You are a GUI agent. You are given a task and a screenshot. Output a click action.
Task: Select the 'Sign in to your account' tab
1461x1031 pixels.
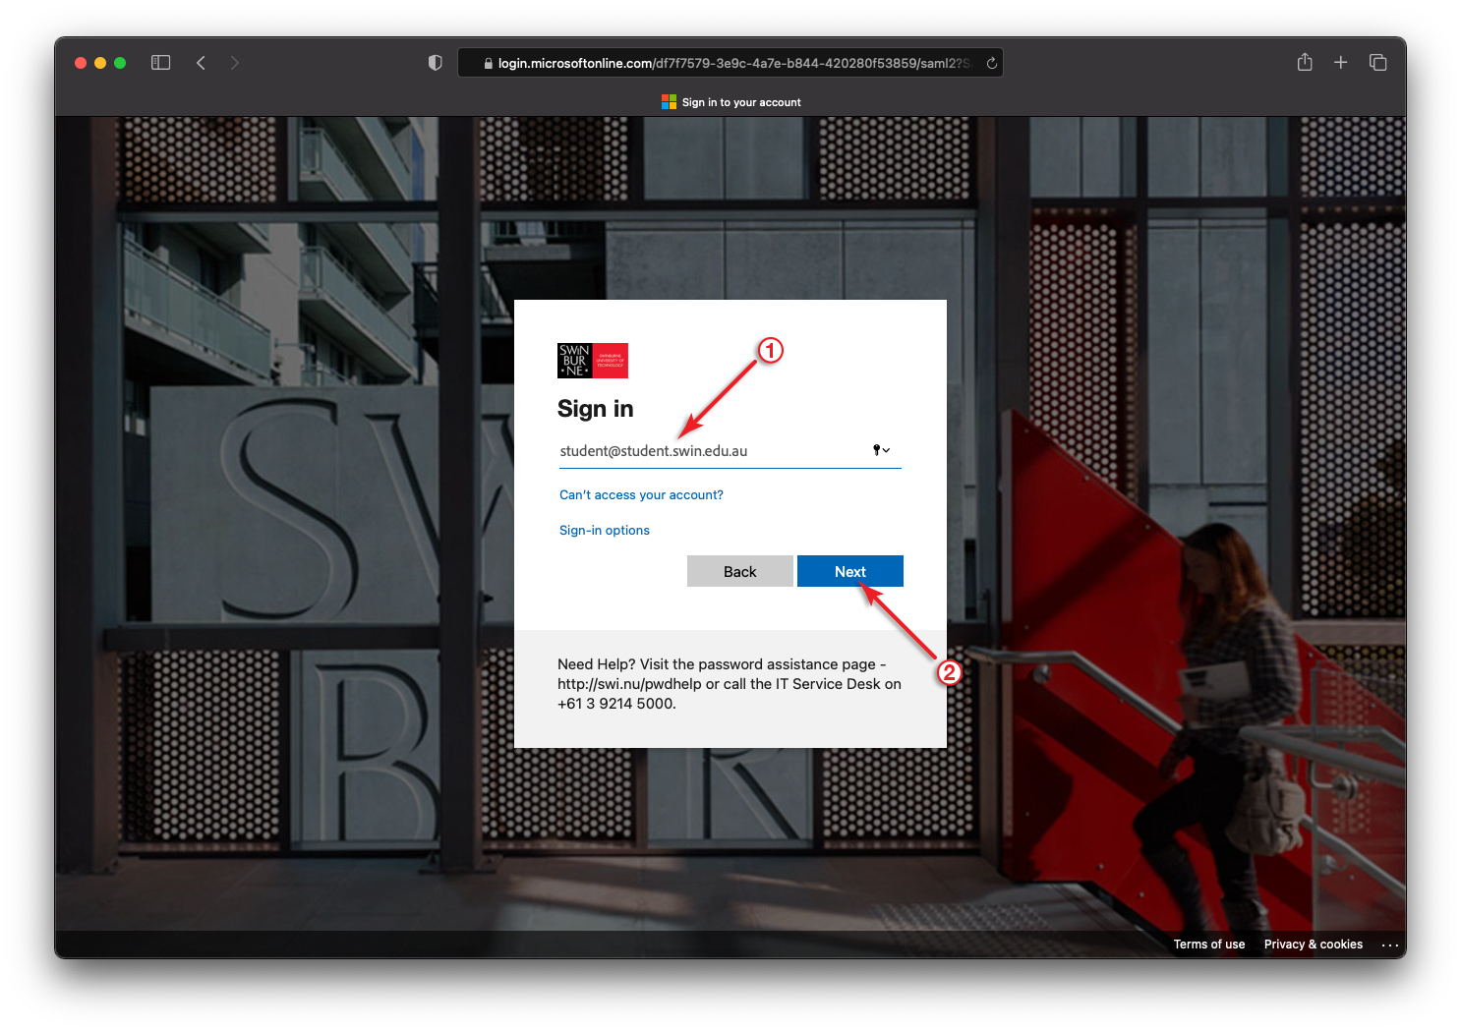click(x=730, y=102)
